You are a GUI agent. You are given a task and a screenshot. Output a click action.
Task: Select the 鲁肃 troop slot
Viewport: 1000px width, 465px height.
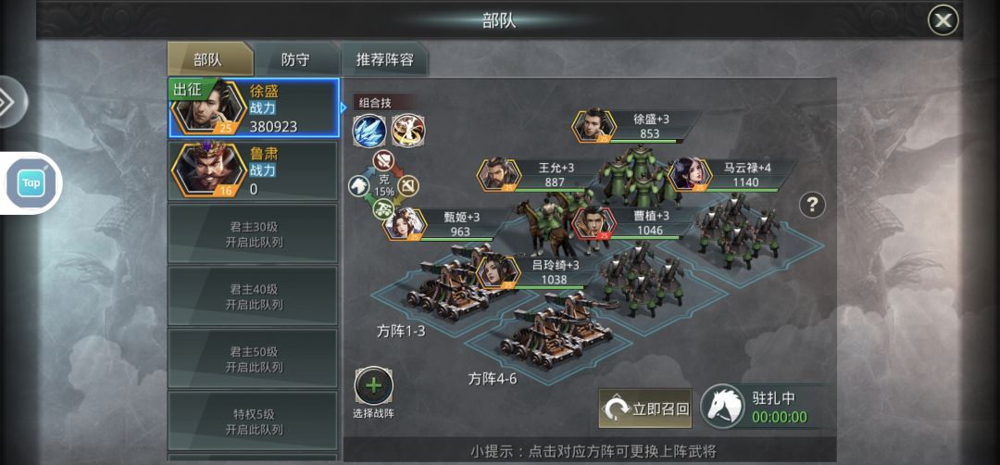[253, 170]
